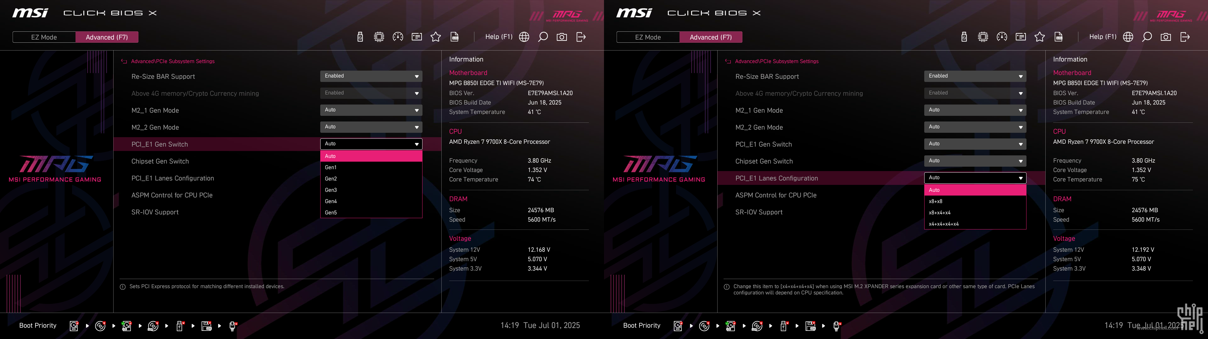Click the profile card icon in left screenshot
This screenshot has width=1208, height=339.
click(x=417, y=37)
